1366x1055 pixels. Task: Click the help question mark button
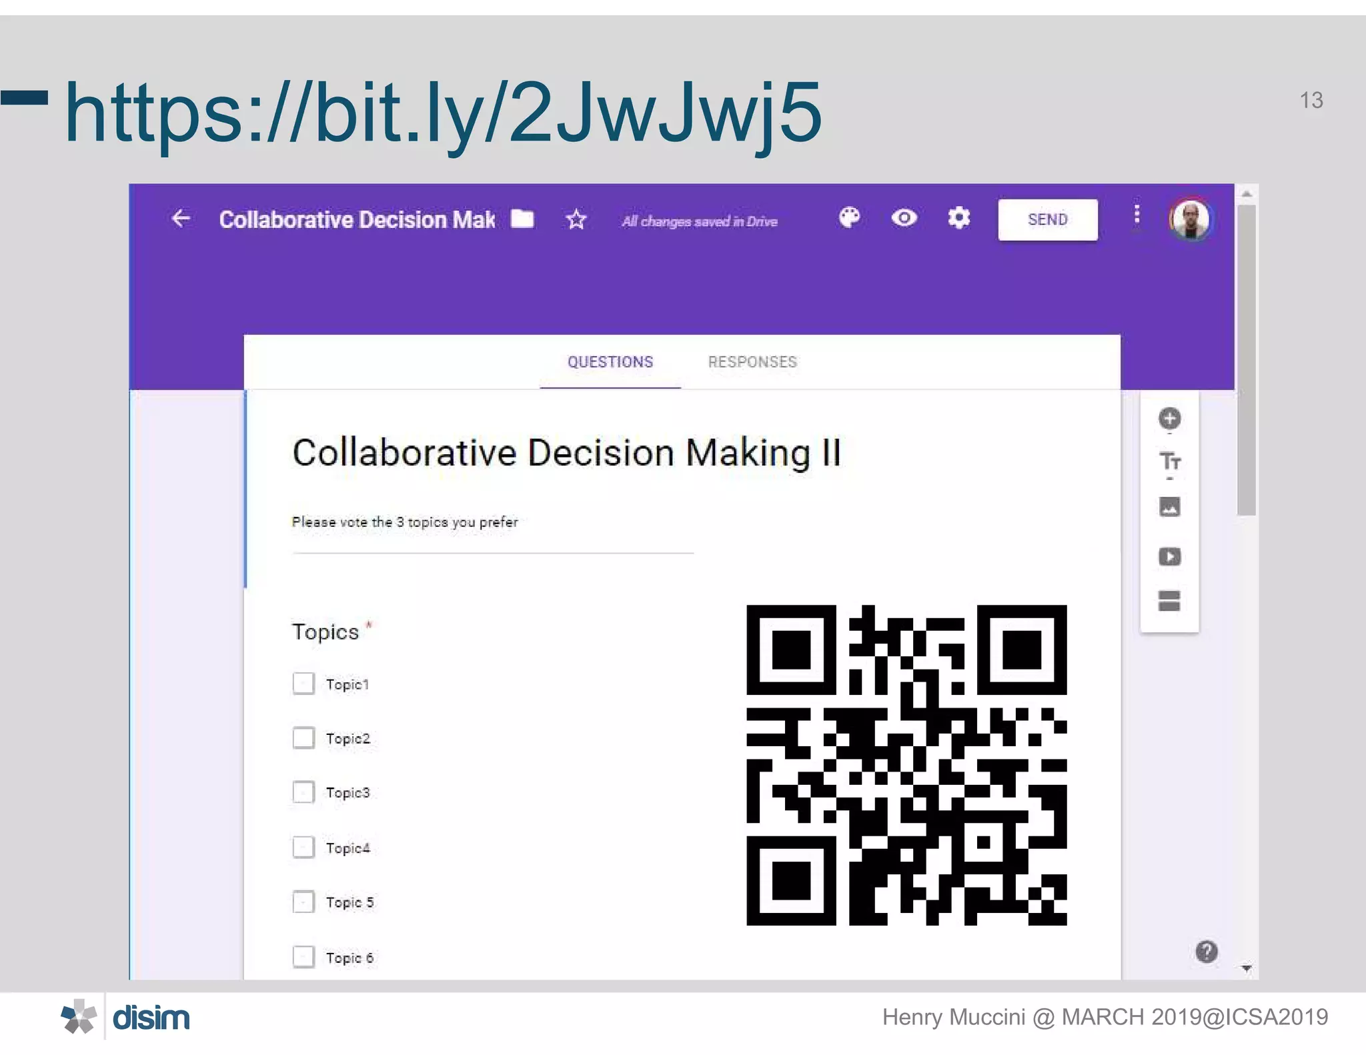(1206, 952)
